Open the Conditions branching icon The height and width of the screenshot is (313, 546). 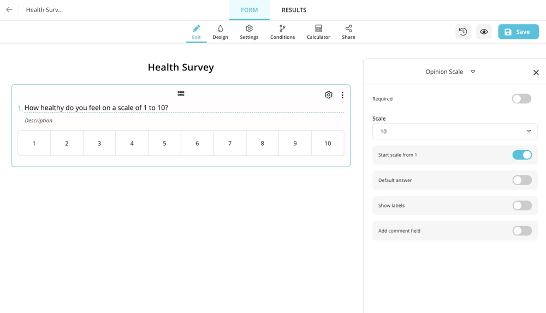coord(282,32)
